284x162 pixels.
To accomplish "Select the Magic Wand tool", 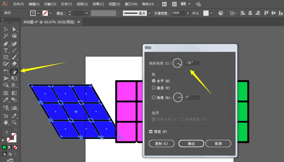I will (x=6, y=36).
